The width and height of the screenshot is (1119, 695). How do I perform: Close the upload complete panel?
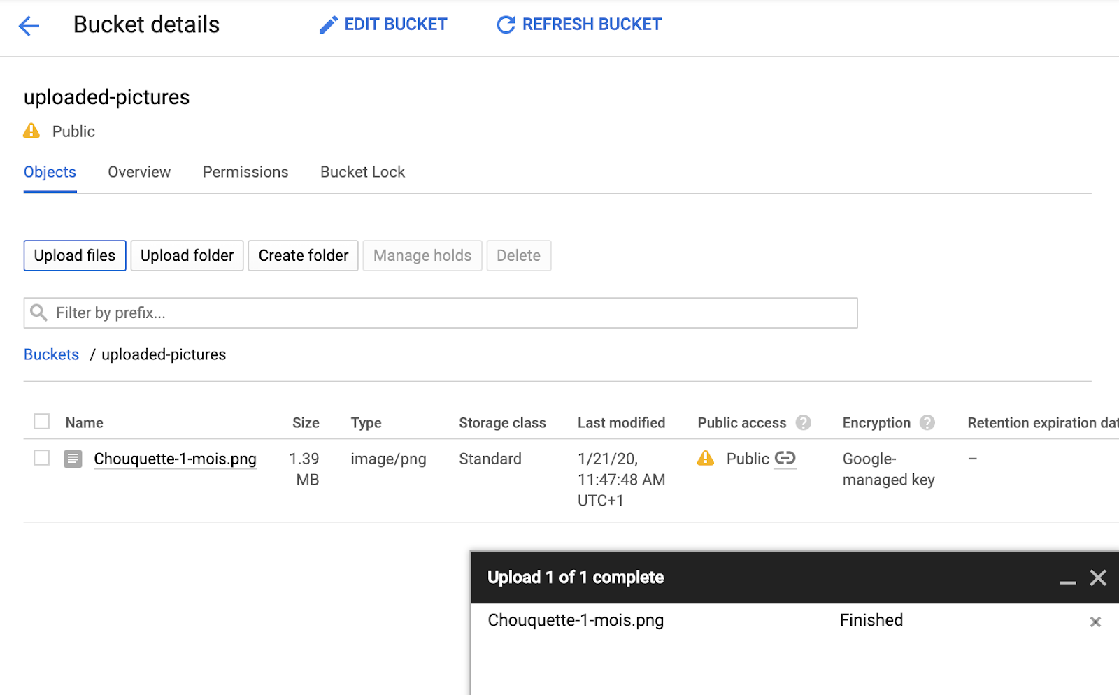tap(1098, 578)
